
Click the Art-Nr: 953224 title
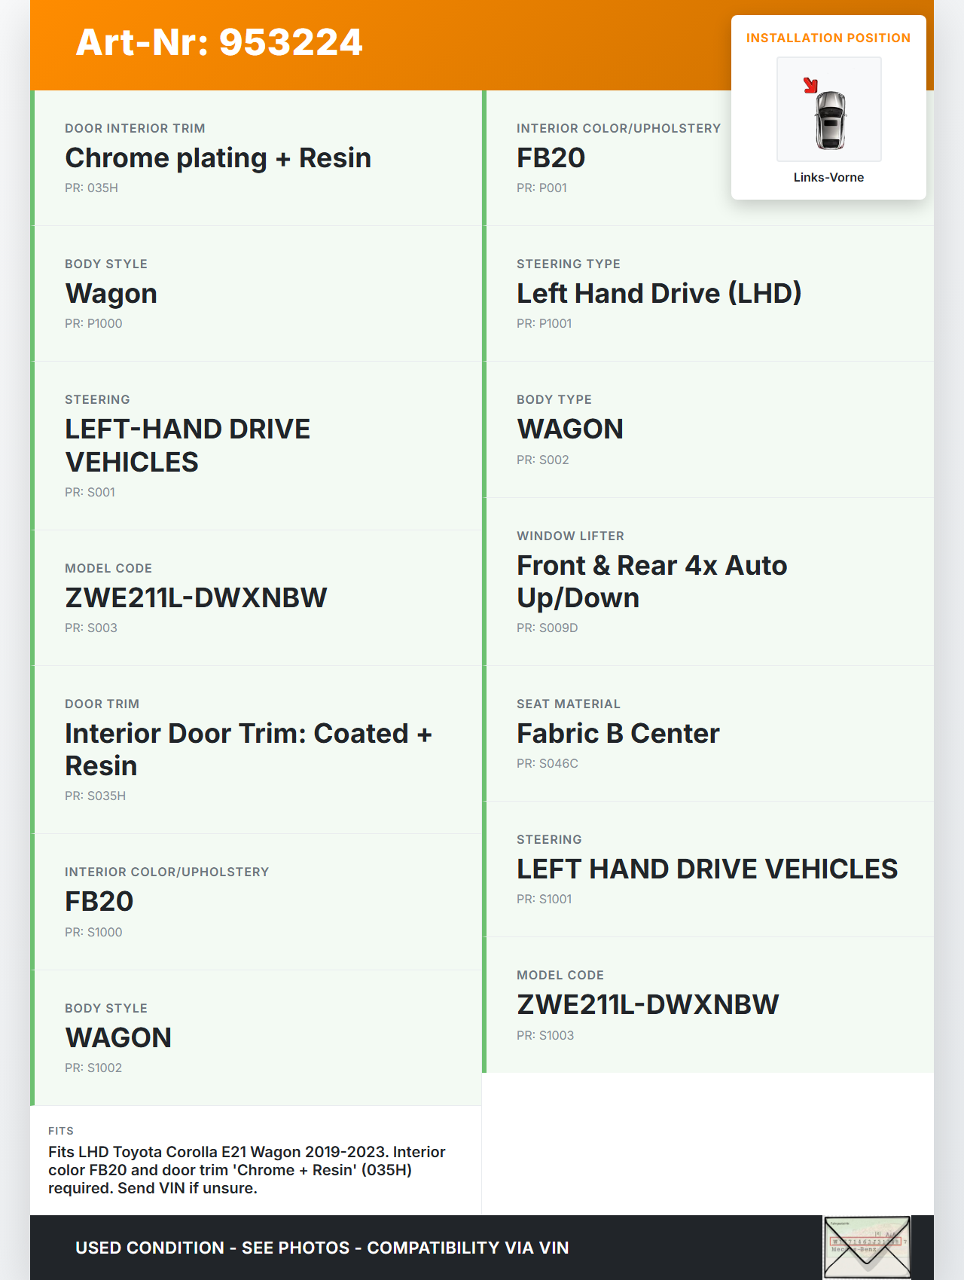click(219, 42)
